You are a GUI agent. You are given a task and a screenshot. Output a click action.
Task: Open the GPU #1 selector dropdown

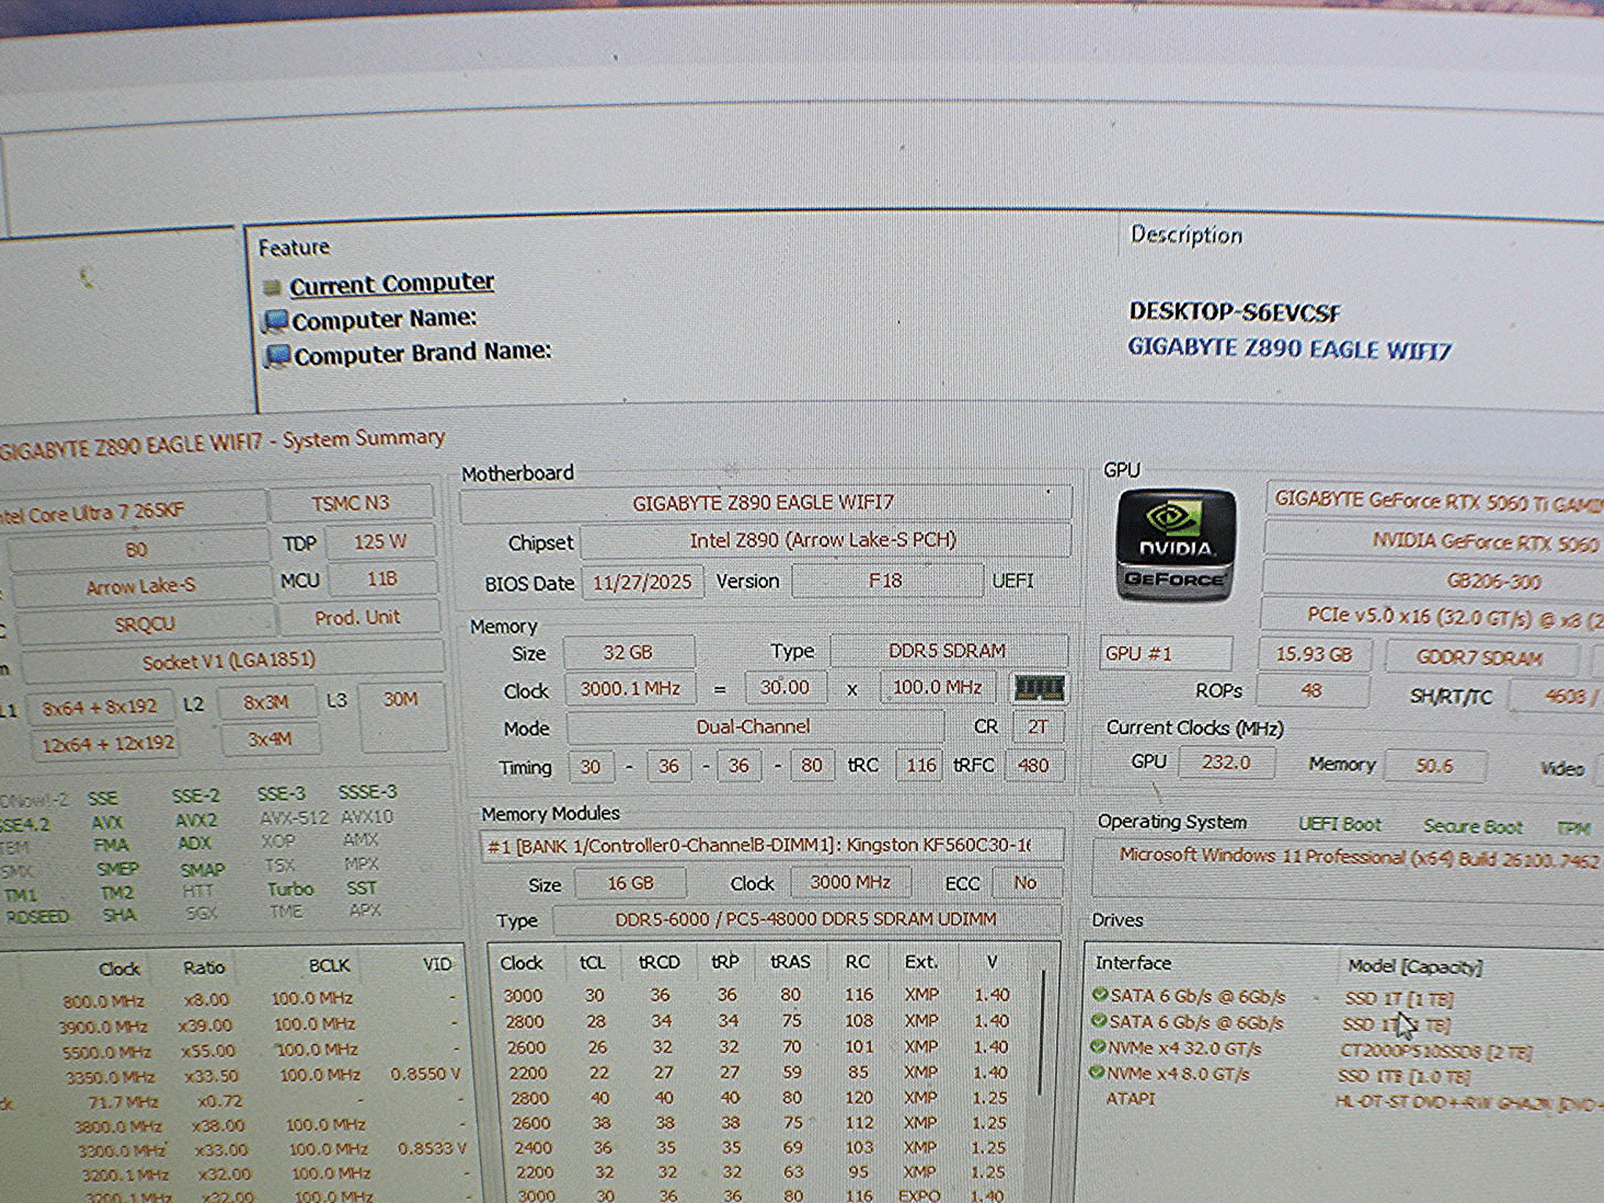coord(1165,653)
